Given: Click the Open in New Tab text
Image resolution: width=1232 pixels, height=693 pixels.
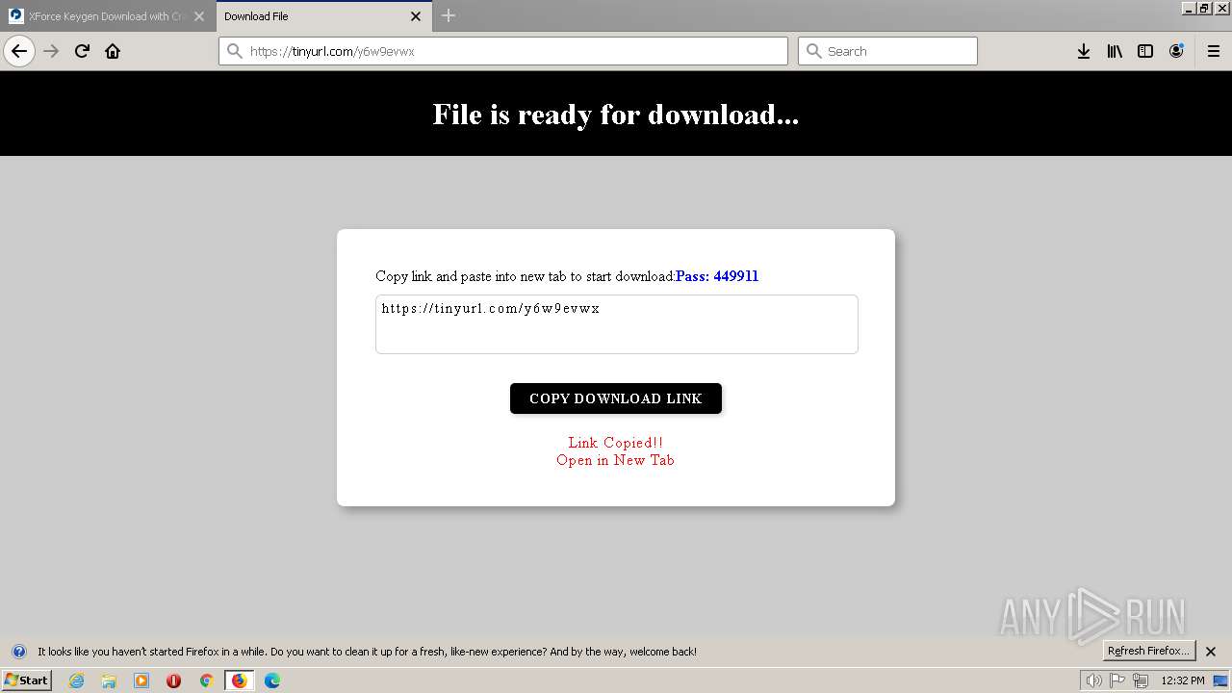Looking at the screenshot, I should pos(616,460).
